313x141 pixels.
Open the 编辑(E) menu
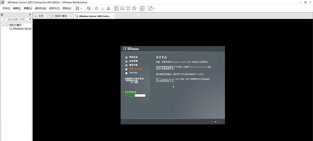tap(17, 8)
